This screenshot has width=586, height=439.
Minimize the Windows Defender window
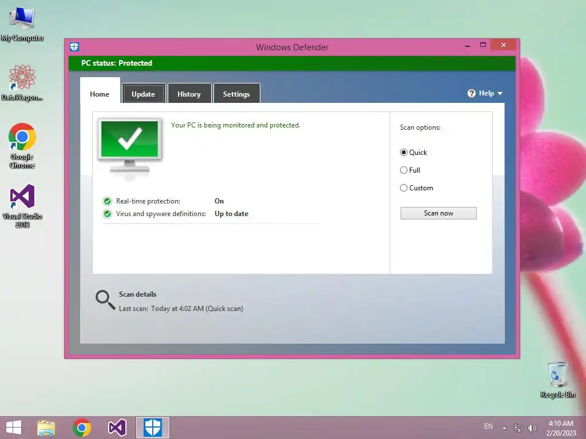(x=467, y=45)
